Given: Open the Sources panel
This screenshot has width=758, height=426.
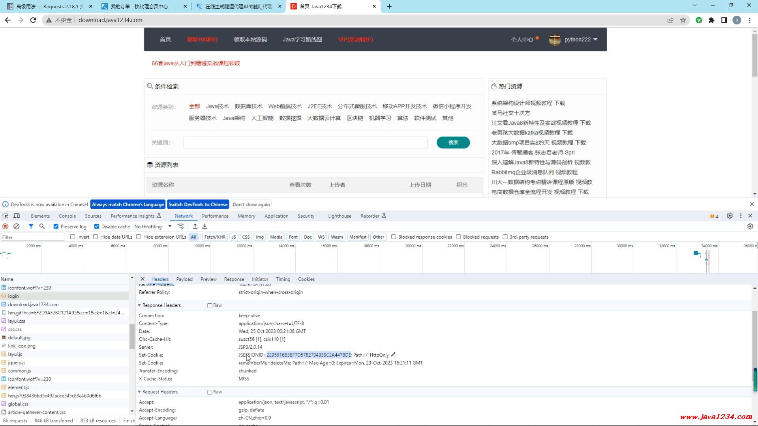Looking at the screenshot, I should (93, 216).
